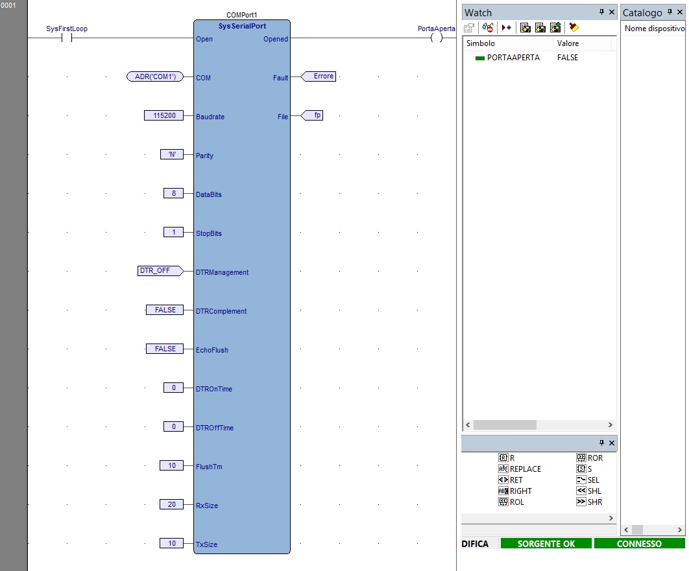Screen dimensions: 689x571
Task: Select the PORTAAPERTA watch row
Action: pyautogui.click(x=540, y=58)
